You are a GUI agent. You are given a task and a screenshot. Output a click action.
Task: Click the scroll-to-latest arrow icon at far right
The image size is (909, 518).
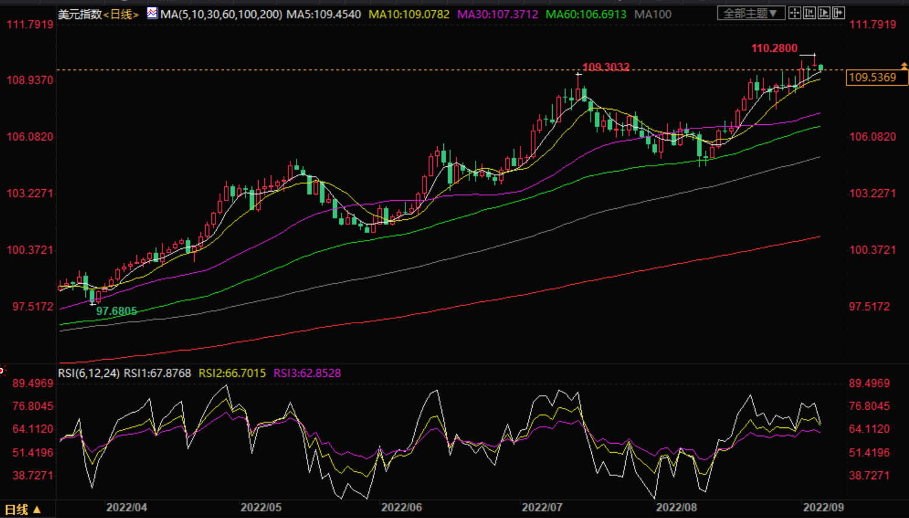838,13
